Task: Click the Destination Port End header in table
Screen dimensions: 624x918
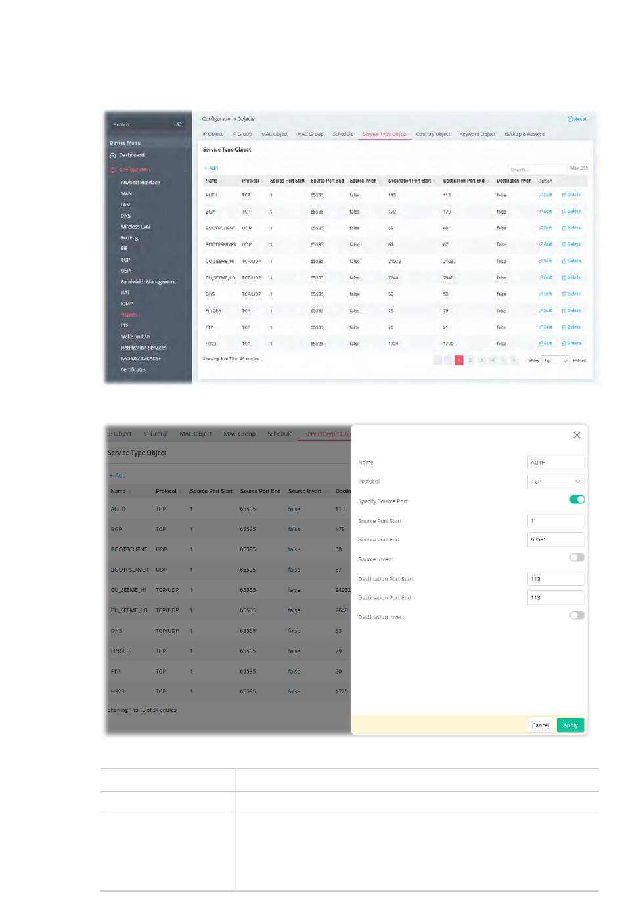Action: [x=464, y=181]
